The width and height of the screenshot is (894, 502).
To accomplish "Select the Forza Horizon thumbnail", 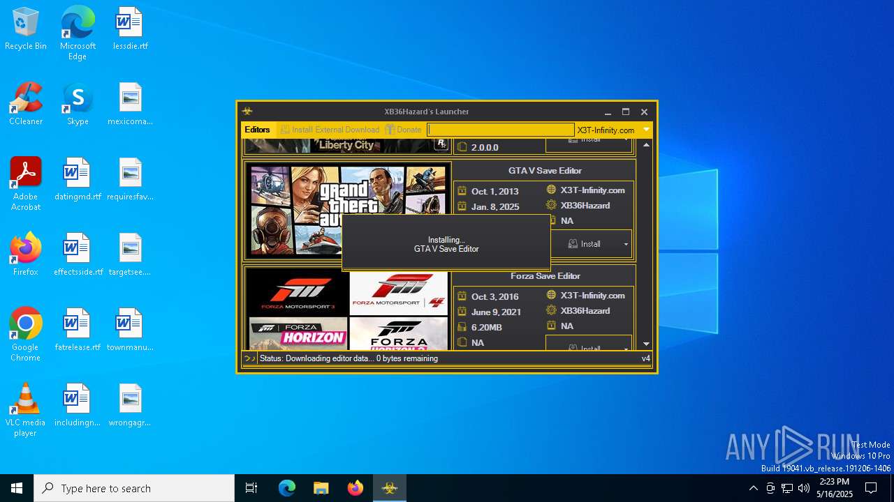I will tap(298, 333).
